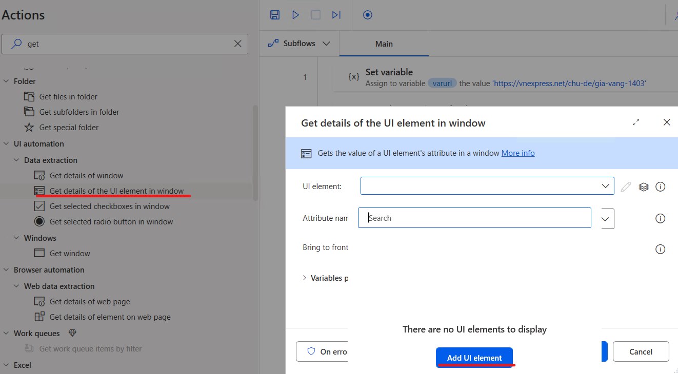Stop the flow using the square icon
Screen dimensions: 678x374
tap(316, 15)
